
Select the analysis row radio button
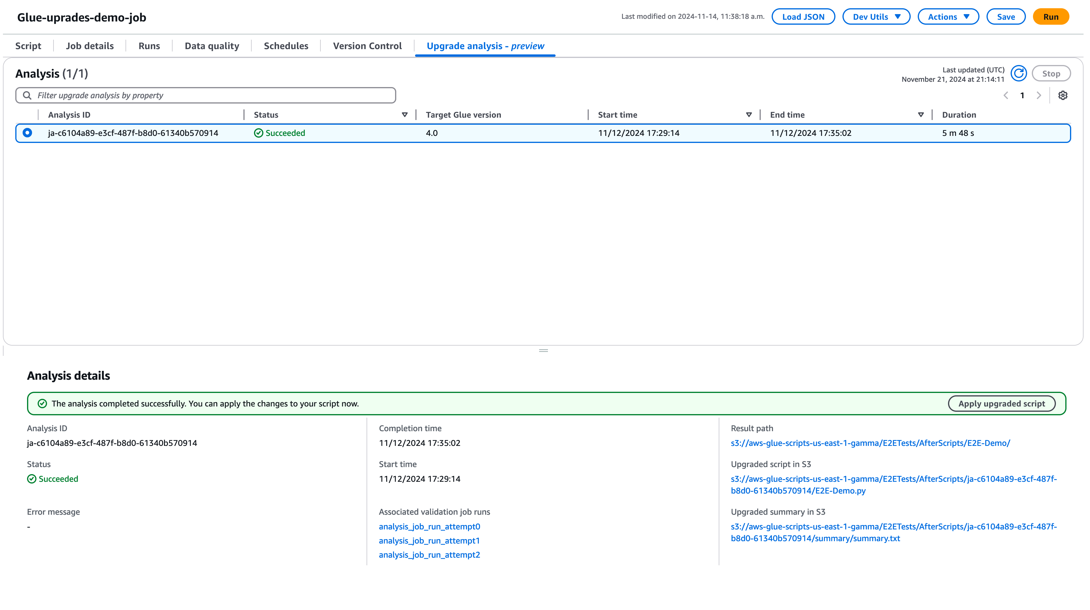pos(26,133)
